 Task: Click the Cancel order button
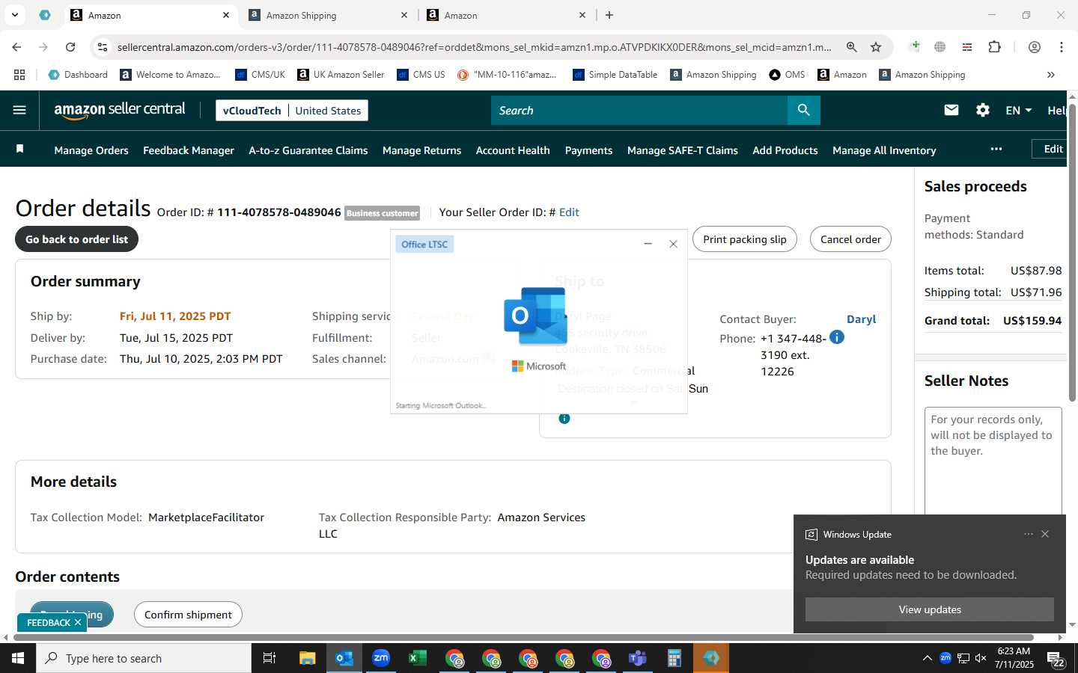(850, 239)
